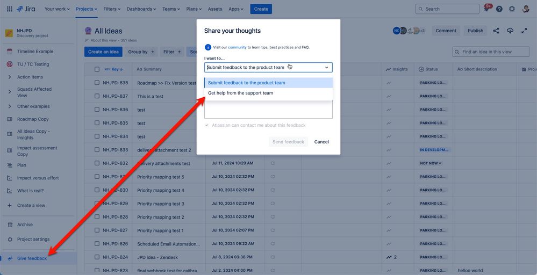The image size is (537, 275).
Task: Open Jira settings gear icon
Action: tap(512, 9)
